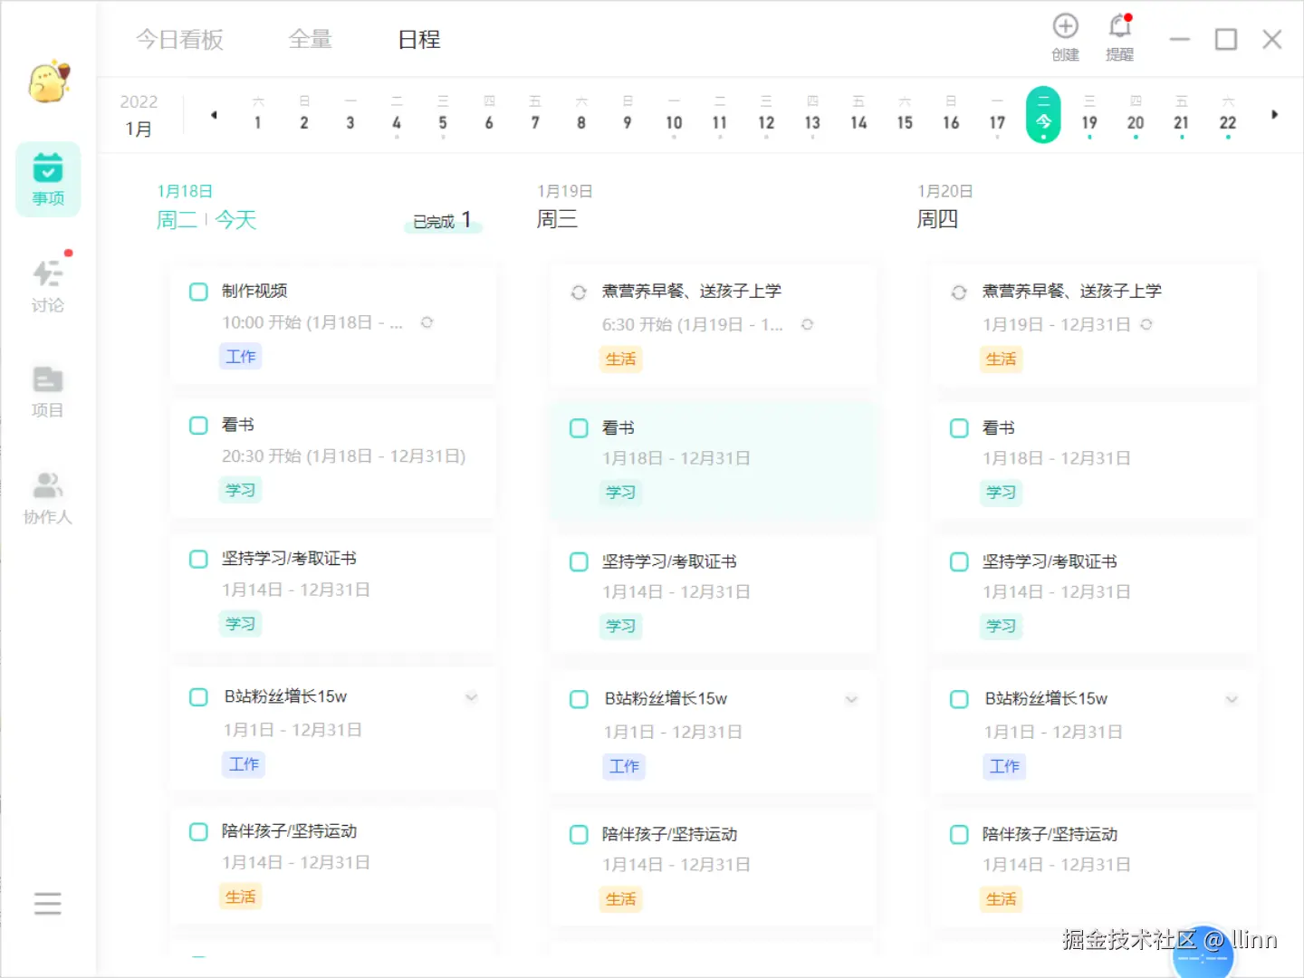This screenshot has height=978, width=1304.
Task: Open the 事项 panel in sidebar
Action: coord(48,179)
